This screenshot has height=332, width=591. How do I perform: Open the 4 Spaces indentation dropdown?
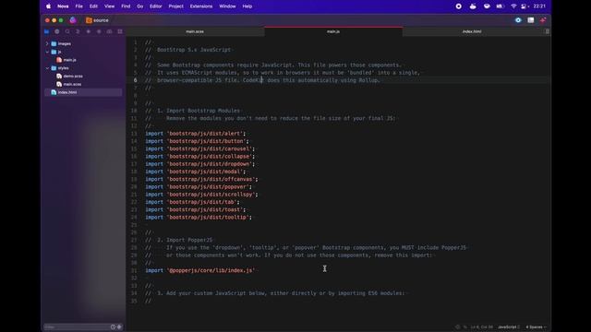coord(536,327)
